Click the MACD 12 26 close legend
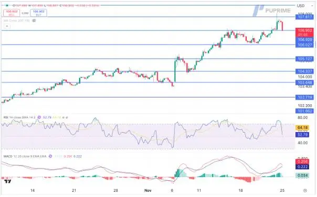The width and height of the screenshot is (317, 197). tap(25, 156)
